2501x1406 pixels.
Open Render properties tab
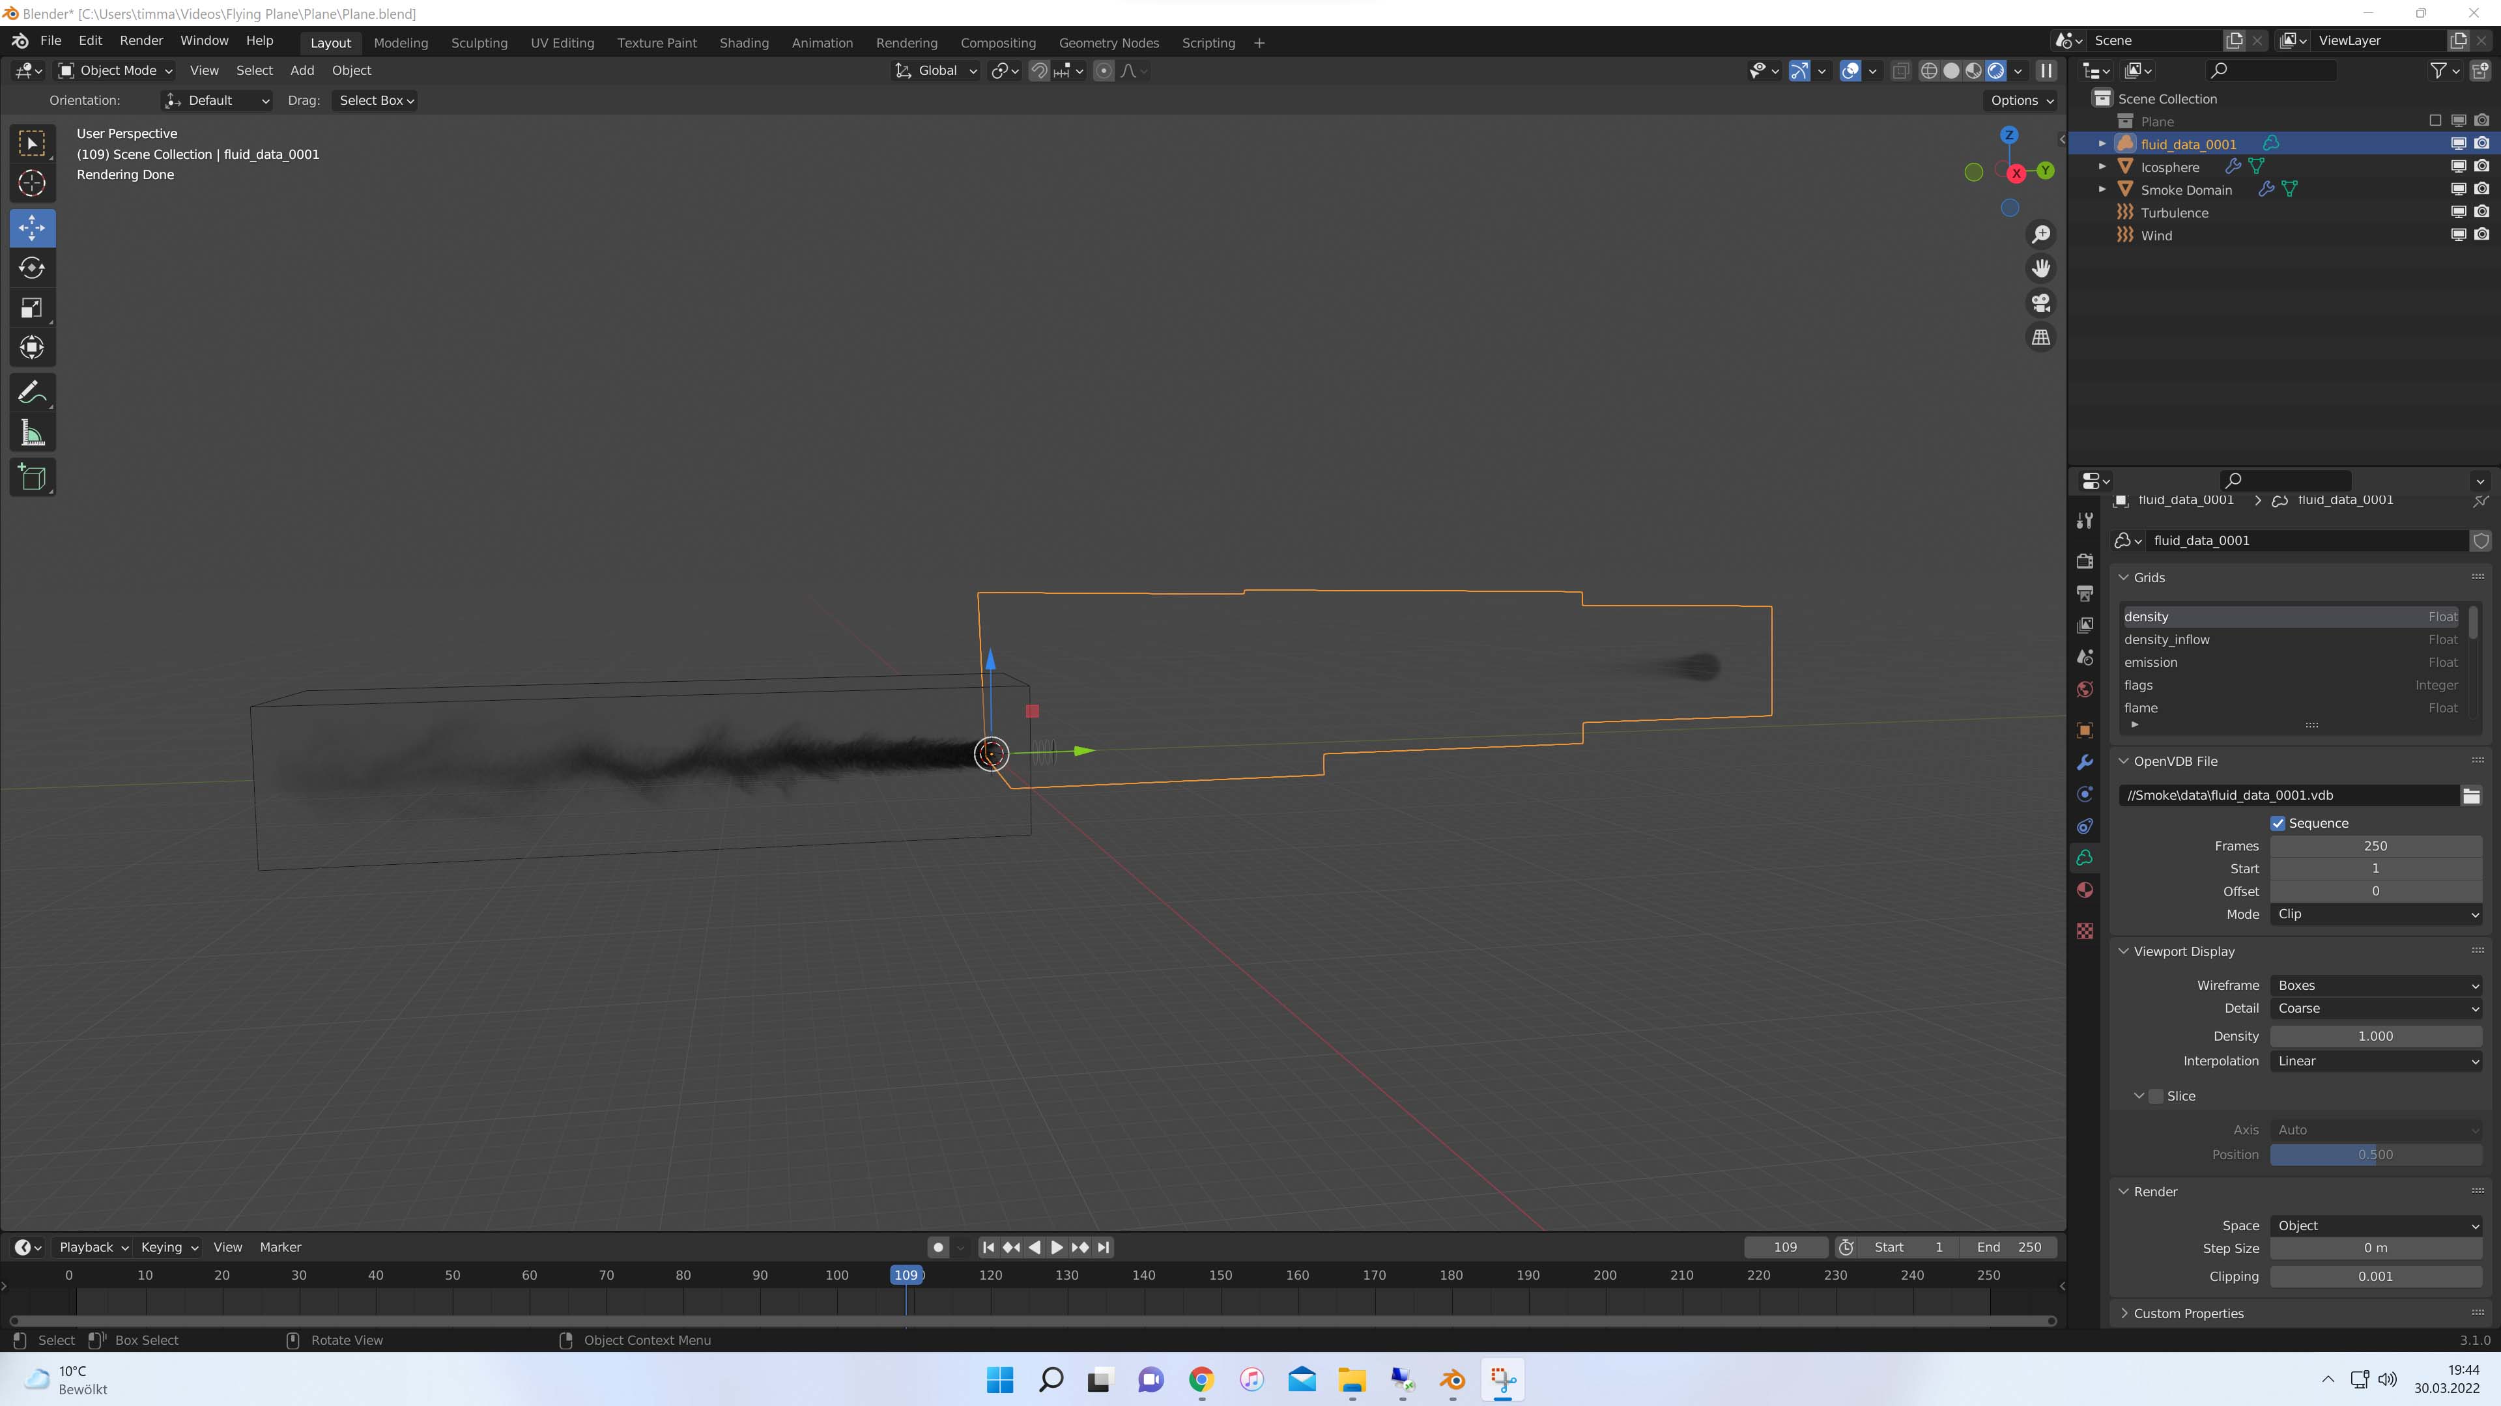(2085, 561)
